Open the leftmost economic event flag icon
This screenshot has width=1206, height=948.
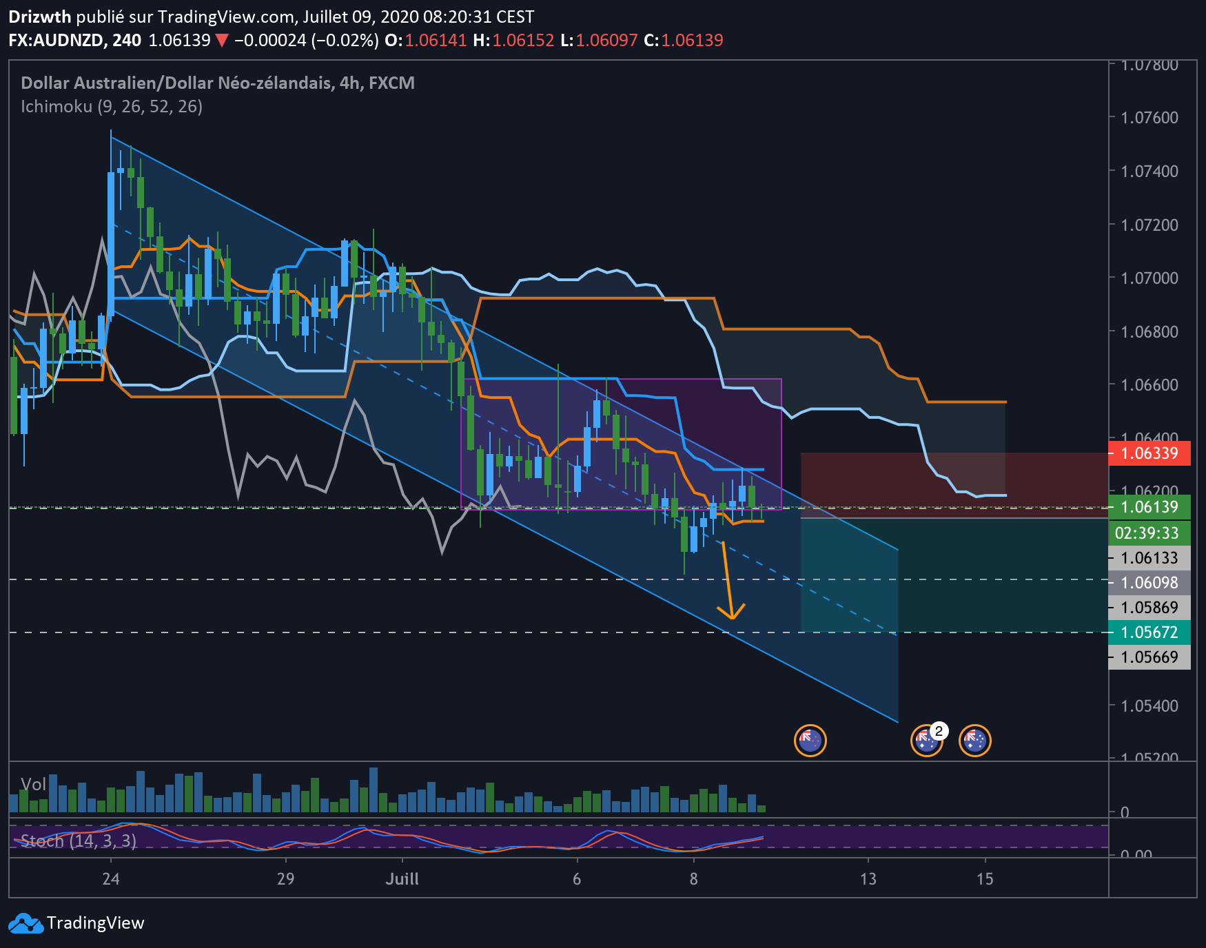[810, 741]
